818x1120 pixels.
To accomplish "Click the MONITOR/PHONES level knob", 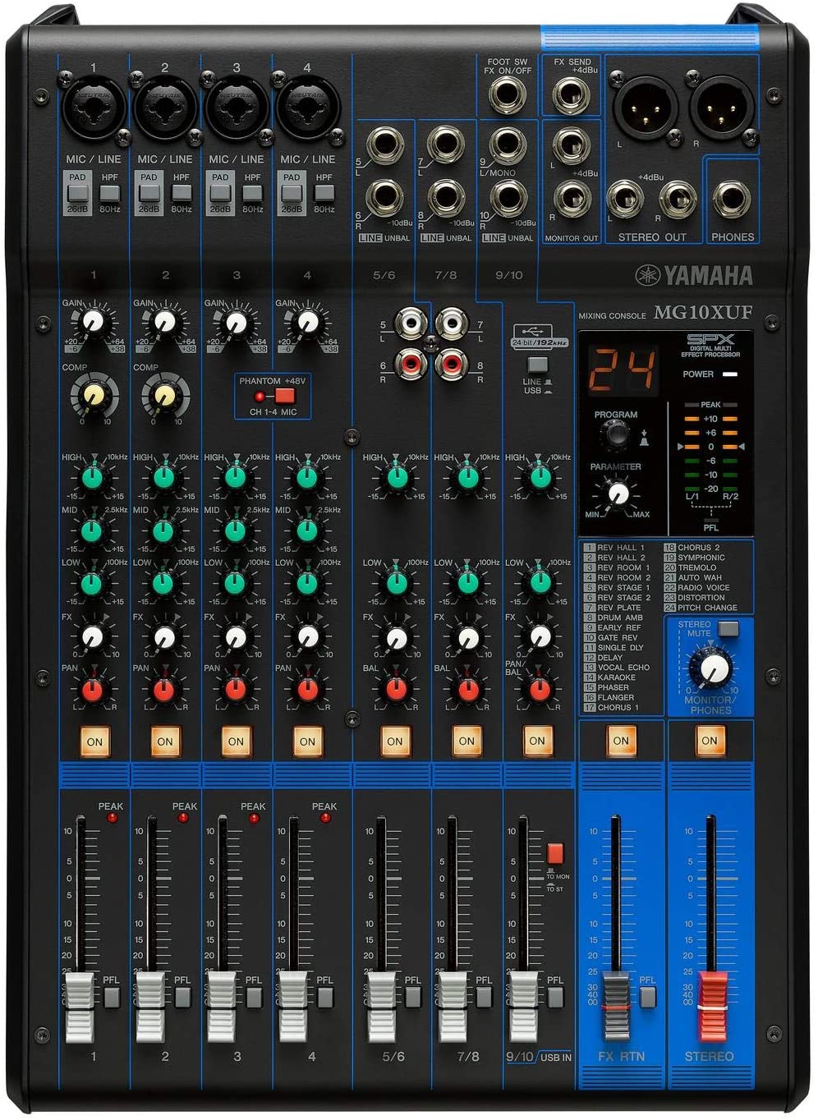I will pyautogui.click(x=714, y=668).
